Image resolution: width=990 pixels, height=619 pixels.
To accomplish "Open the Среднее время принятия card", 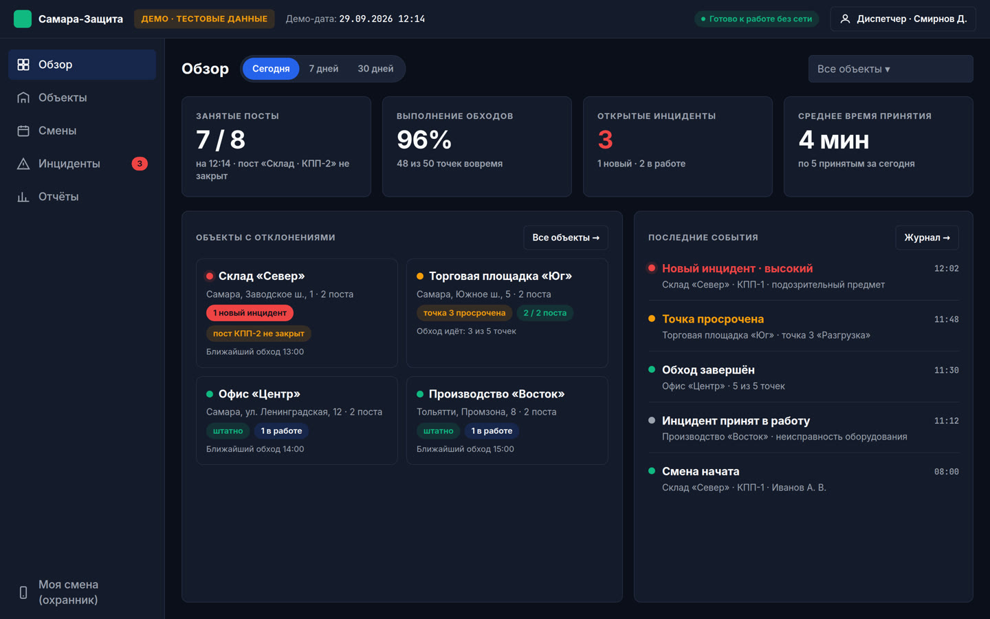I will tap(879, 146).
